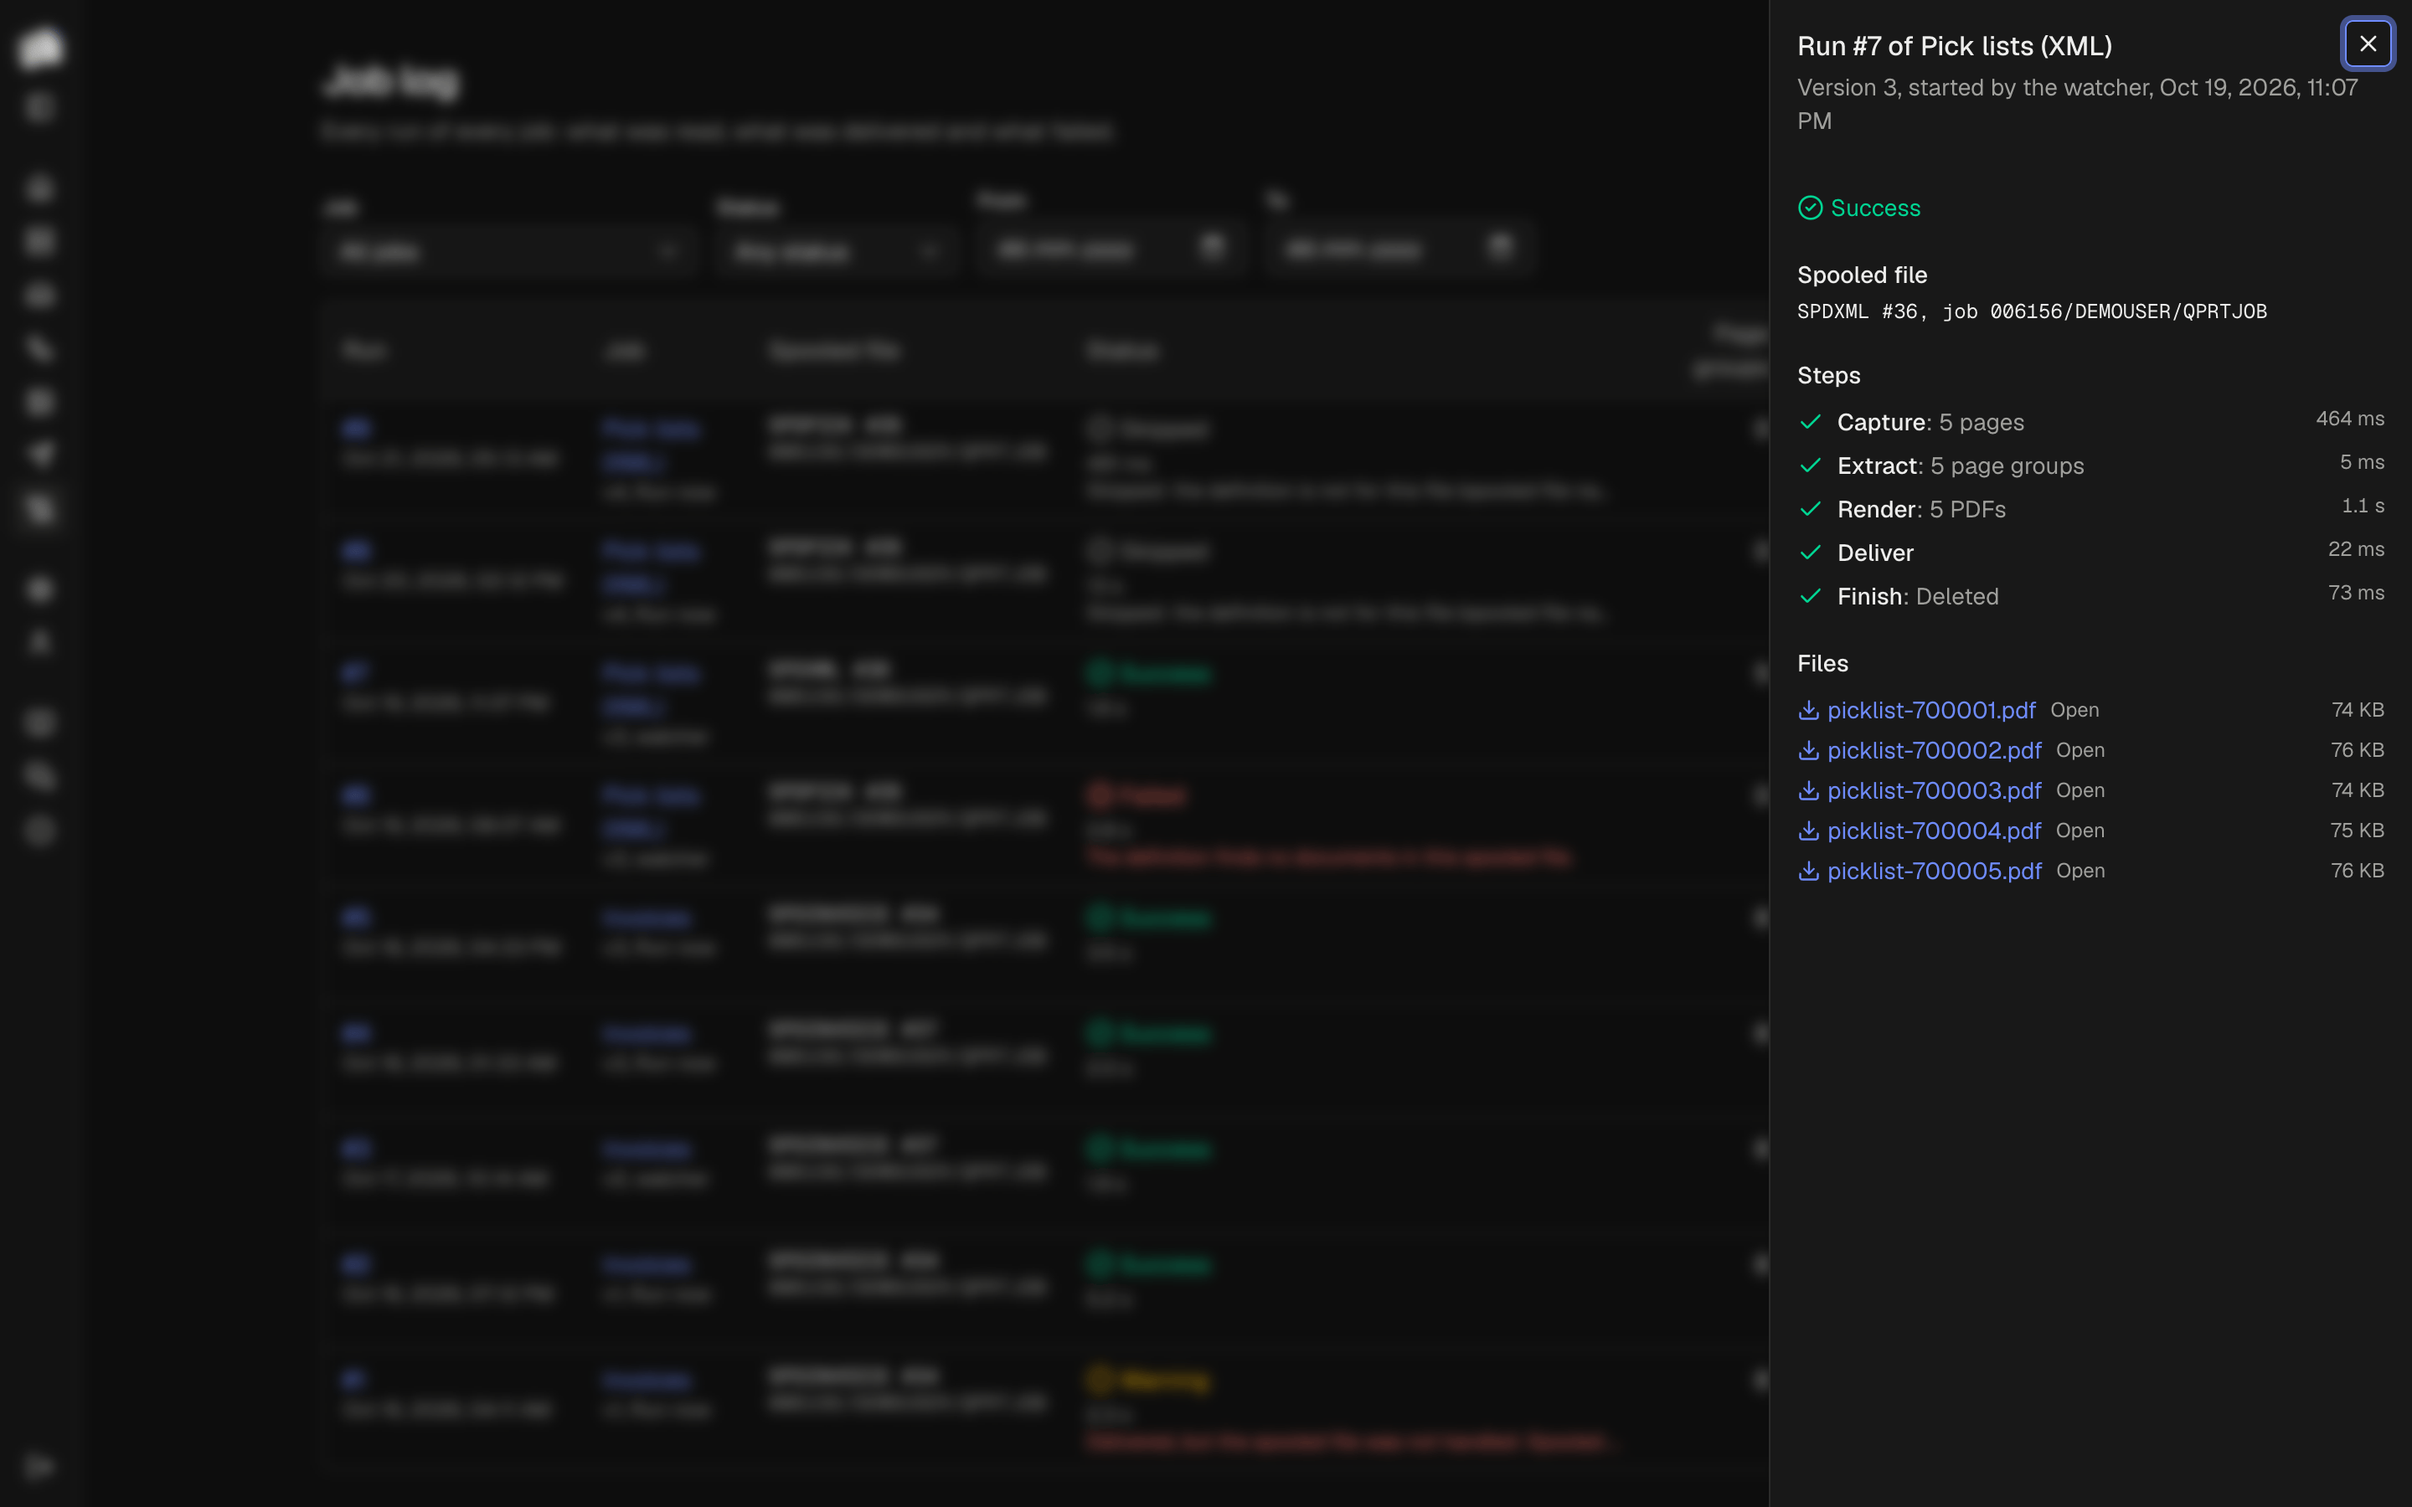
Task: Download picklist-700003.pdf via its download icon
Action: pyautogui.click(x=1808, y=790)
